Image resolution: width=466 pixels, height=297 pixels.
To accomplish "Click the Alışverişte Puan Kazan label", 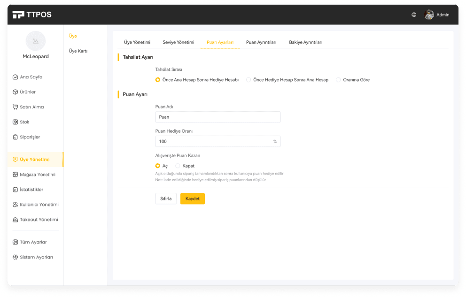I will click(178, 155).
